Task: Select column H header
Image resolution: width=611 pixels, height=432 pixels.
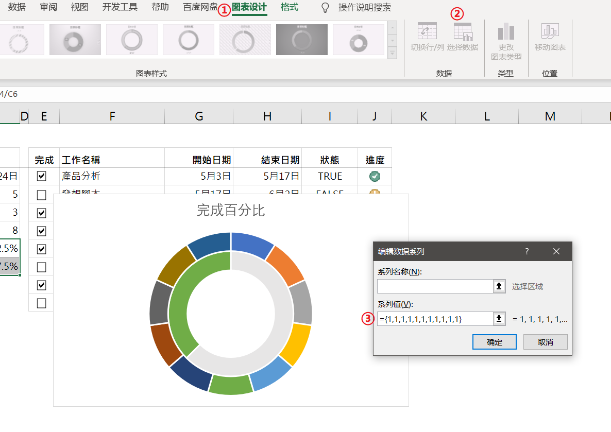Action: click(267, 116)
